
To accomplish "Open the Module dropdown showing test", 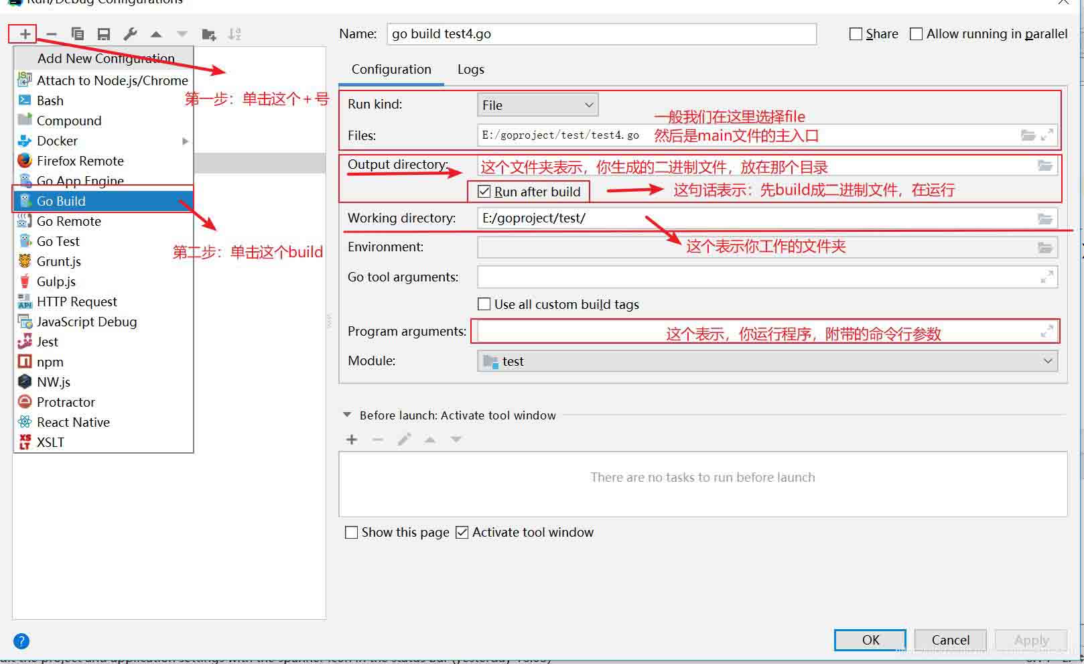I will point(767,361).
